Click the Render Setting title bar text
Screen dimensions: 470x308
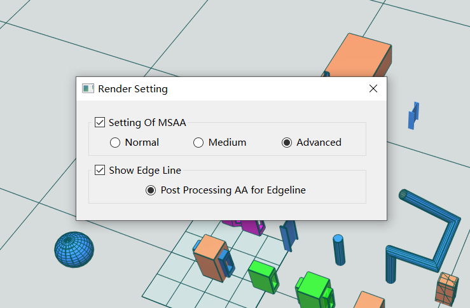pos(133,88)
